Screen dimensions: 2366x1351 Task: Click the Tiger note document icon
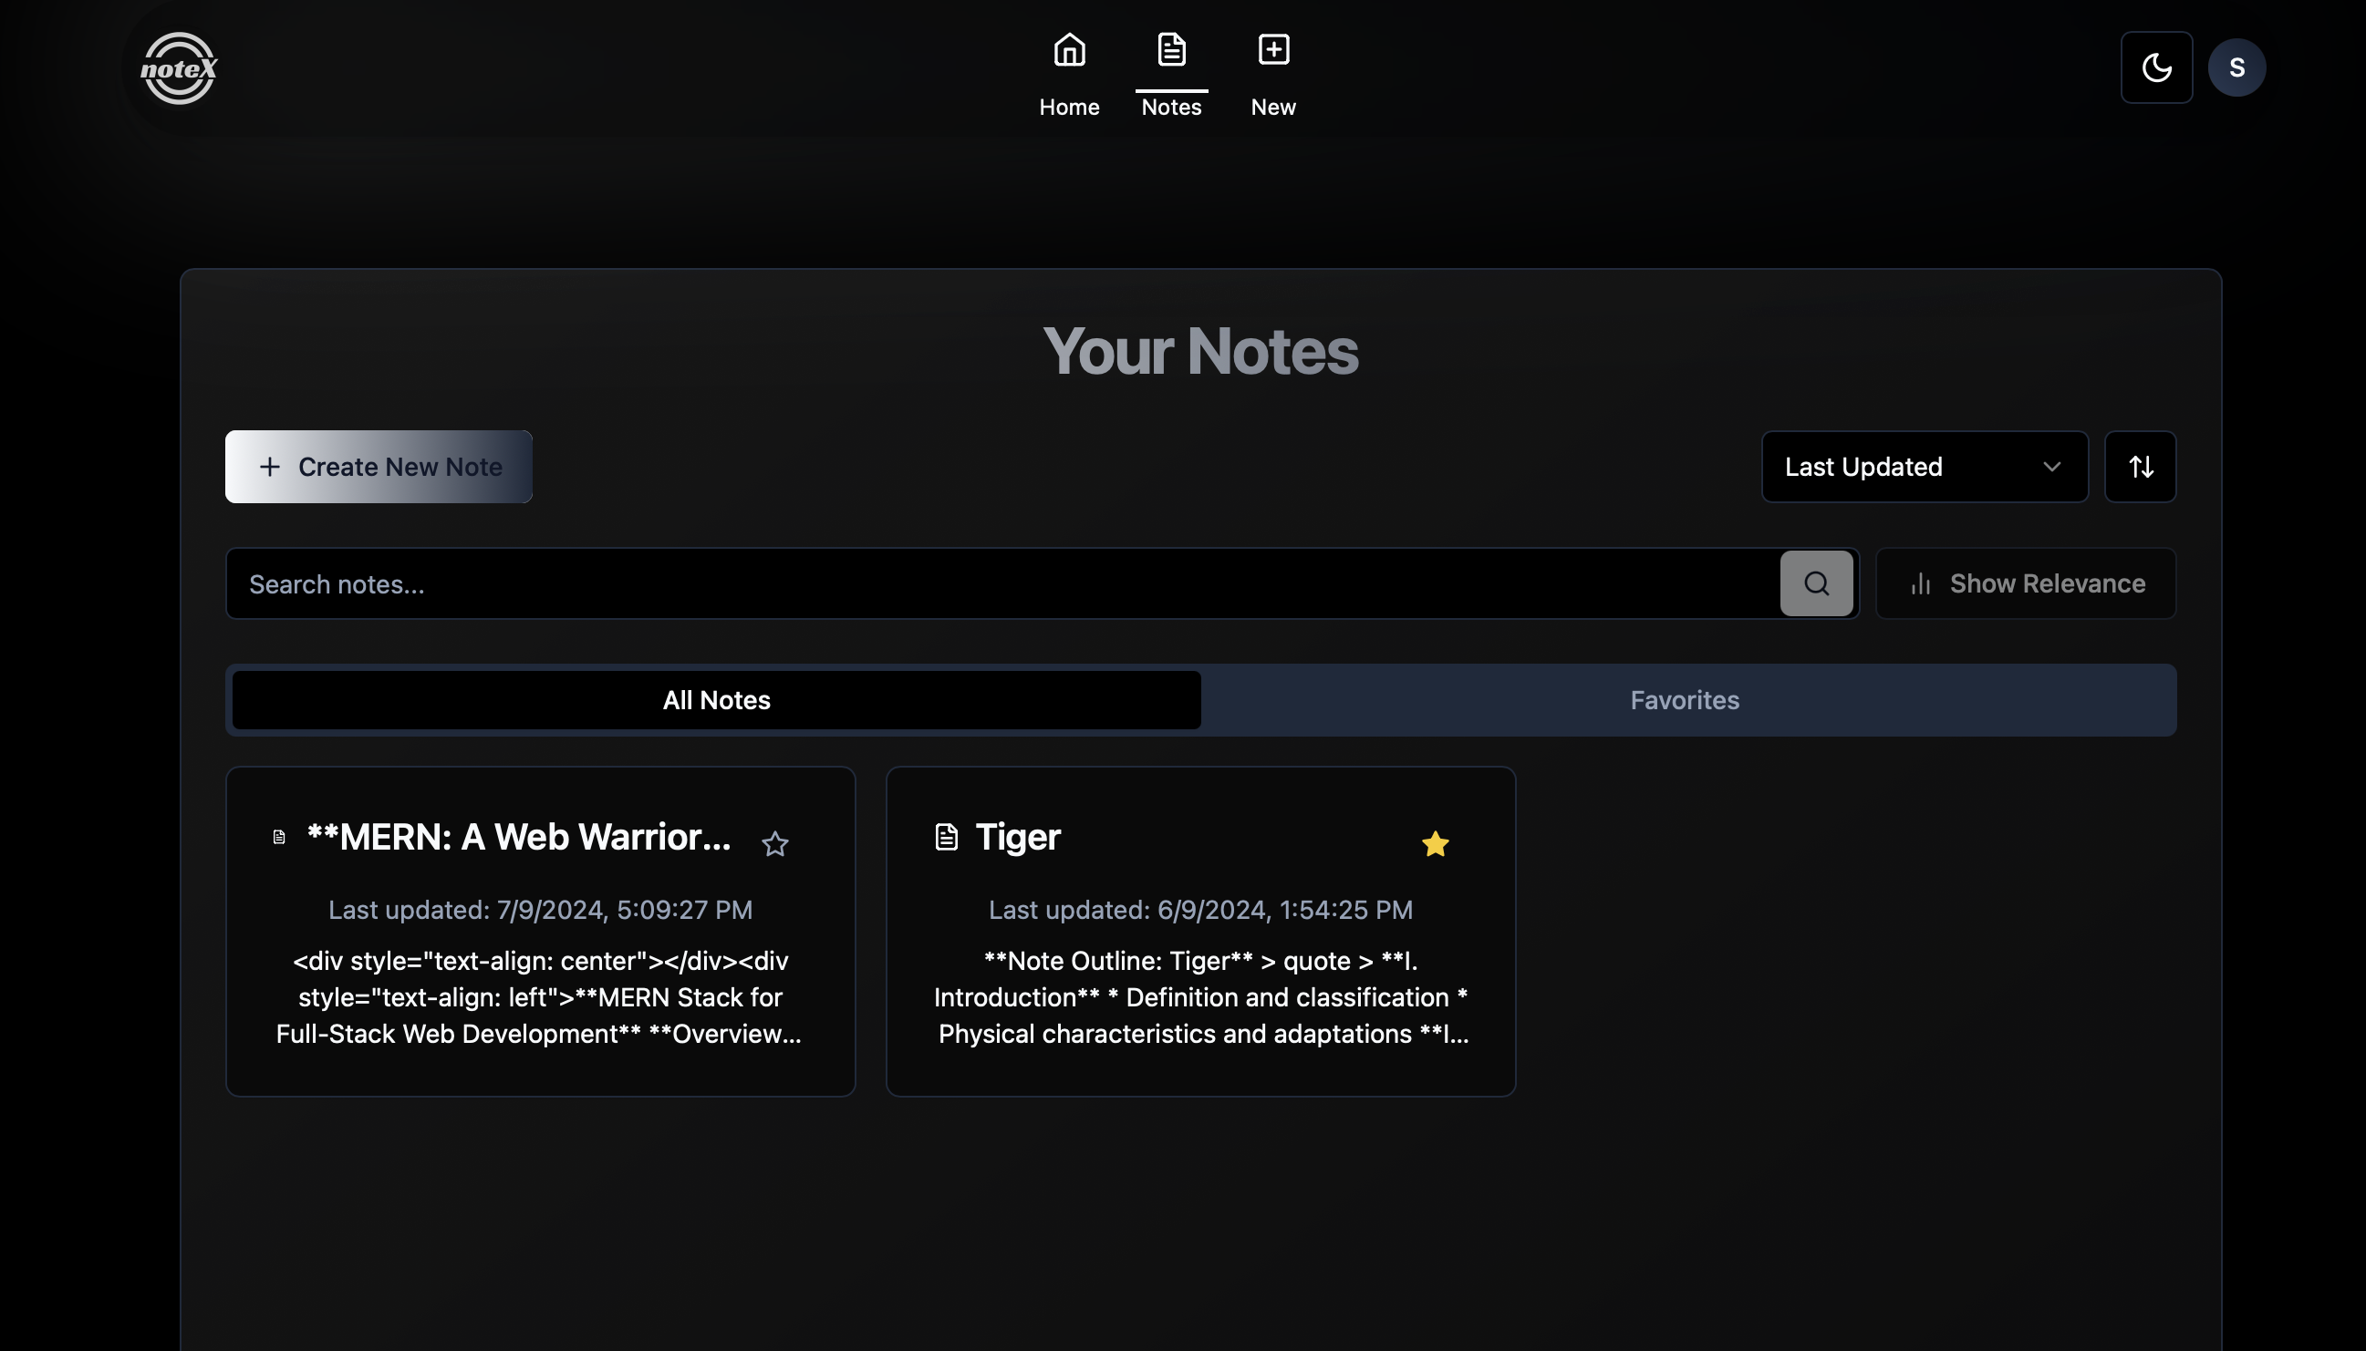945,837
